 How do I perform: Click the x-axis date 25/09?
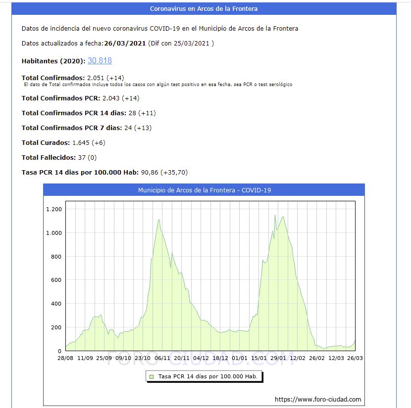(104, 358)
